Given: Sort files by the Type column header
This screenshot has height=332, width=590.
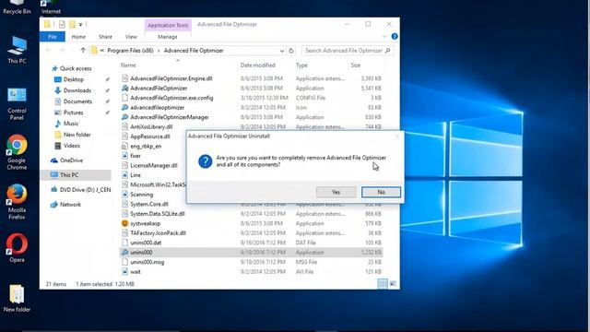Looking at the screenshot, I should tap(301, 65).
